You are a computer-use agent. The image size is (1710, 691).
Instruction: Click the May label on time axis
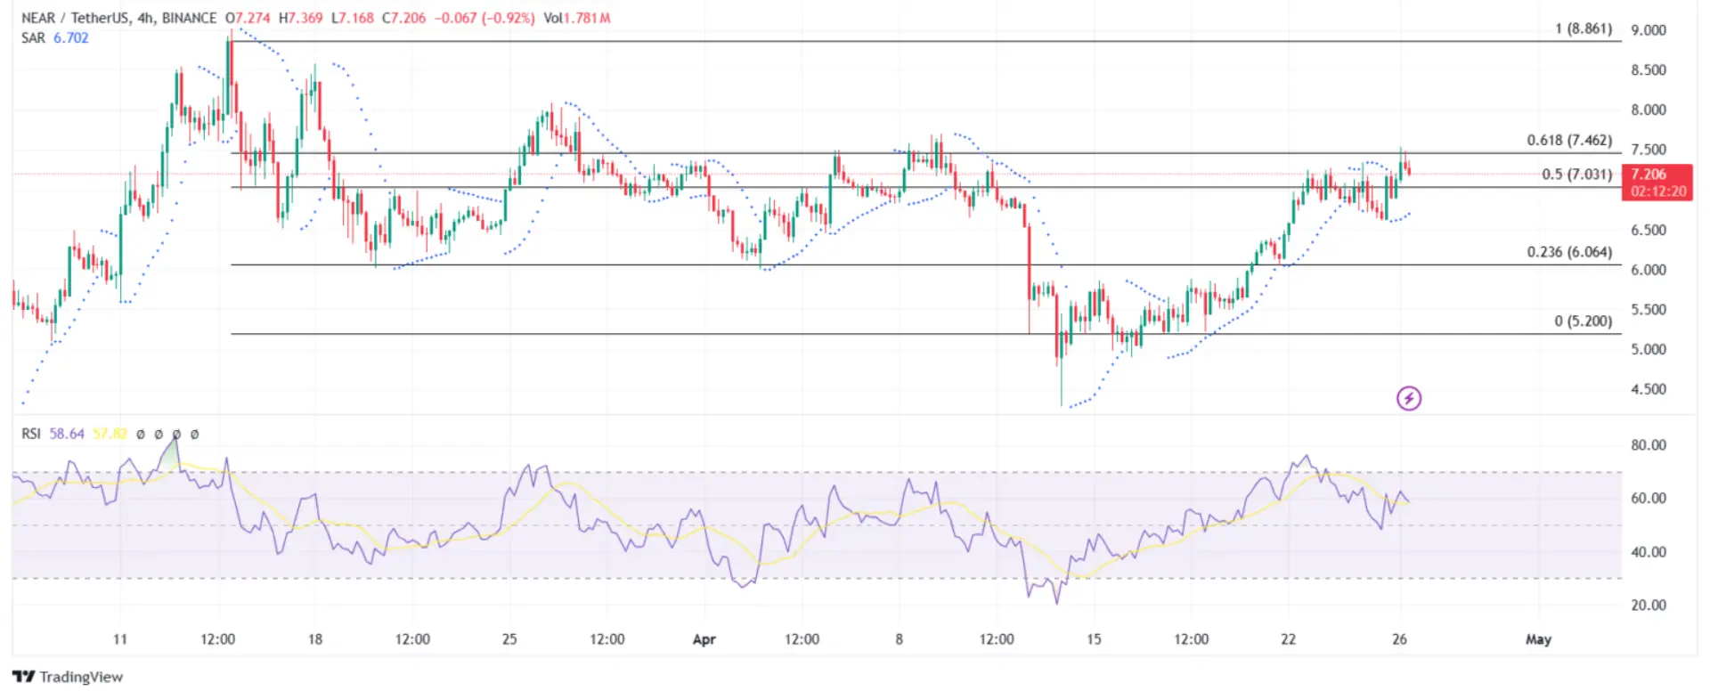click(x=1538, y=639)
